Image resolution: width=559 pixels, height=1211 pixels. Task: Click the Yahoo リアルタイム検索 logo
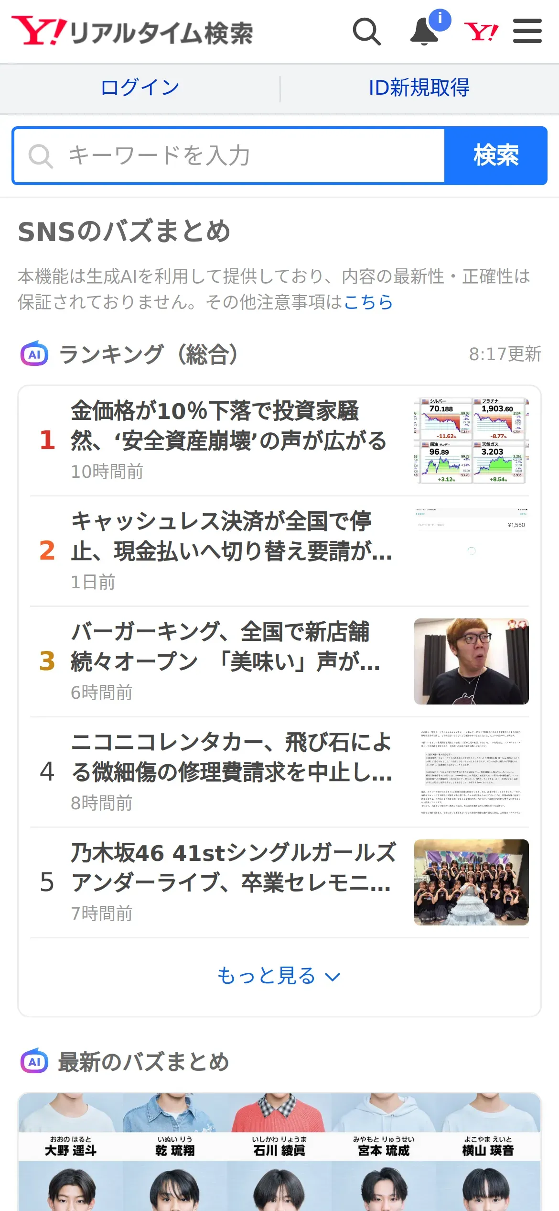pyautogui.click(x=132, y=31)
